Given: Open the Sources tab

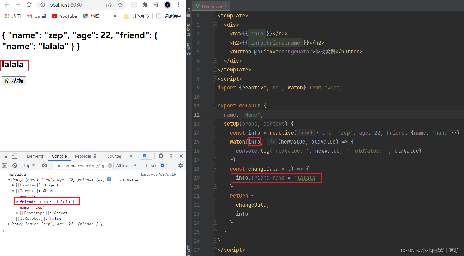Looking at the screenshot, I should (114, 156).
